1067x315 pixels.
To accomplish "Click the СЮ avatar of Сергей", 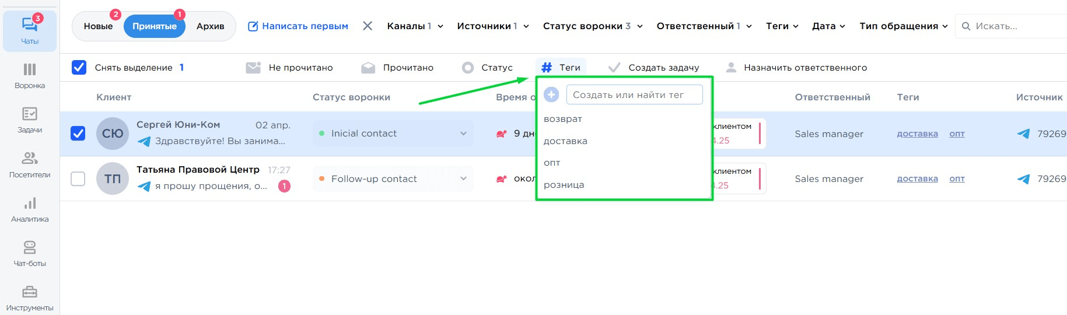I will [113, 134].
